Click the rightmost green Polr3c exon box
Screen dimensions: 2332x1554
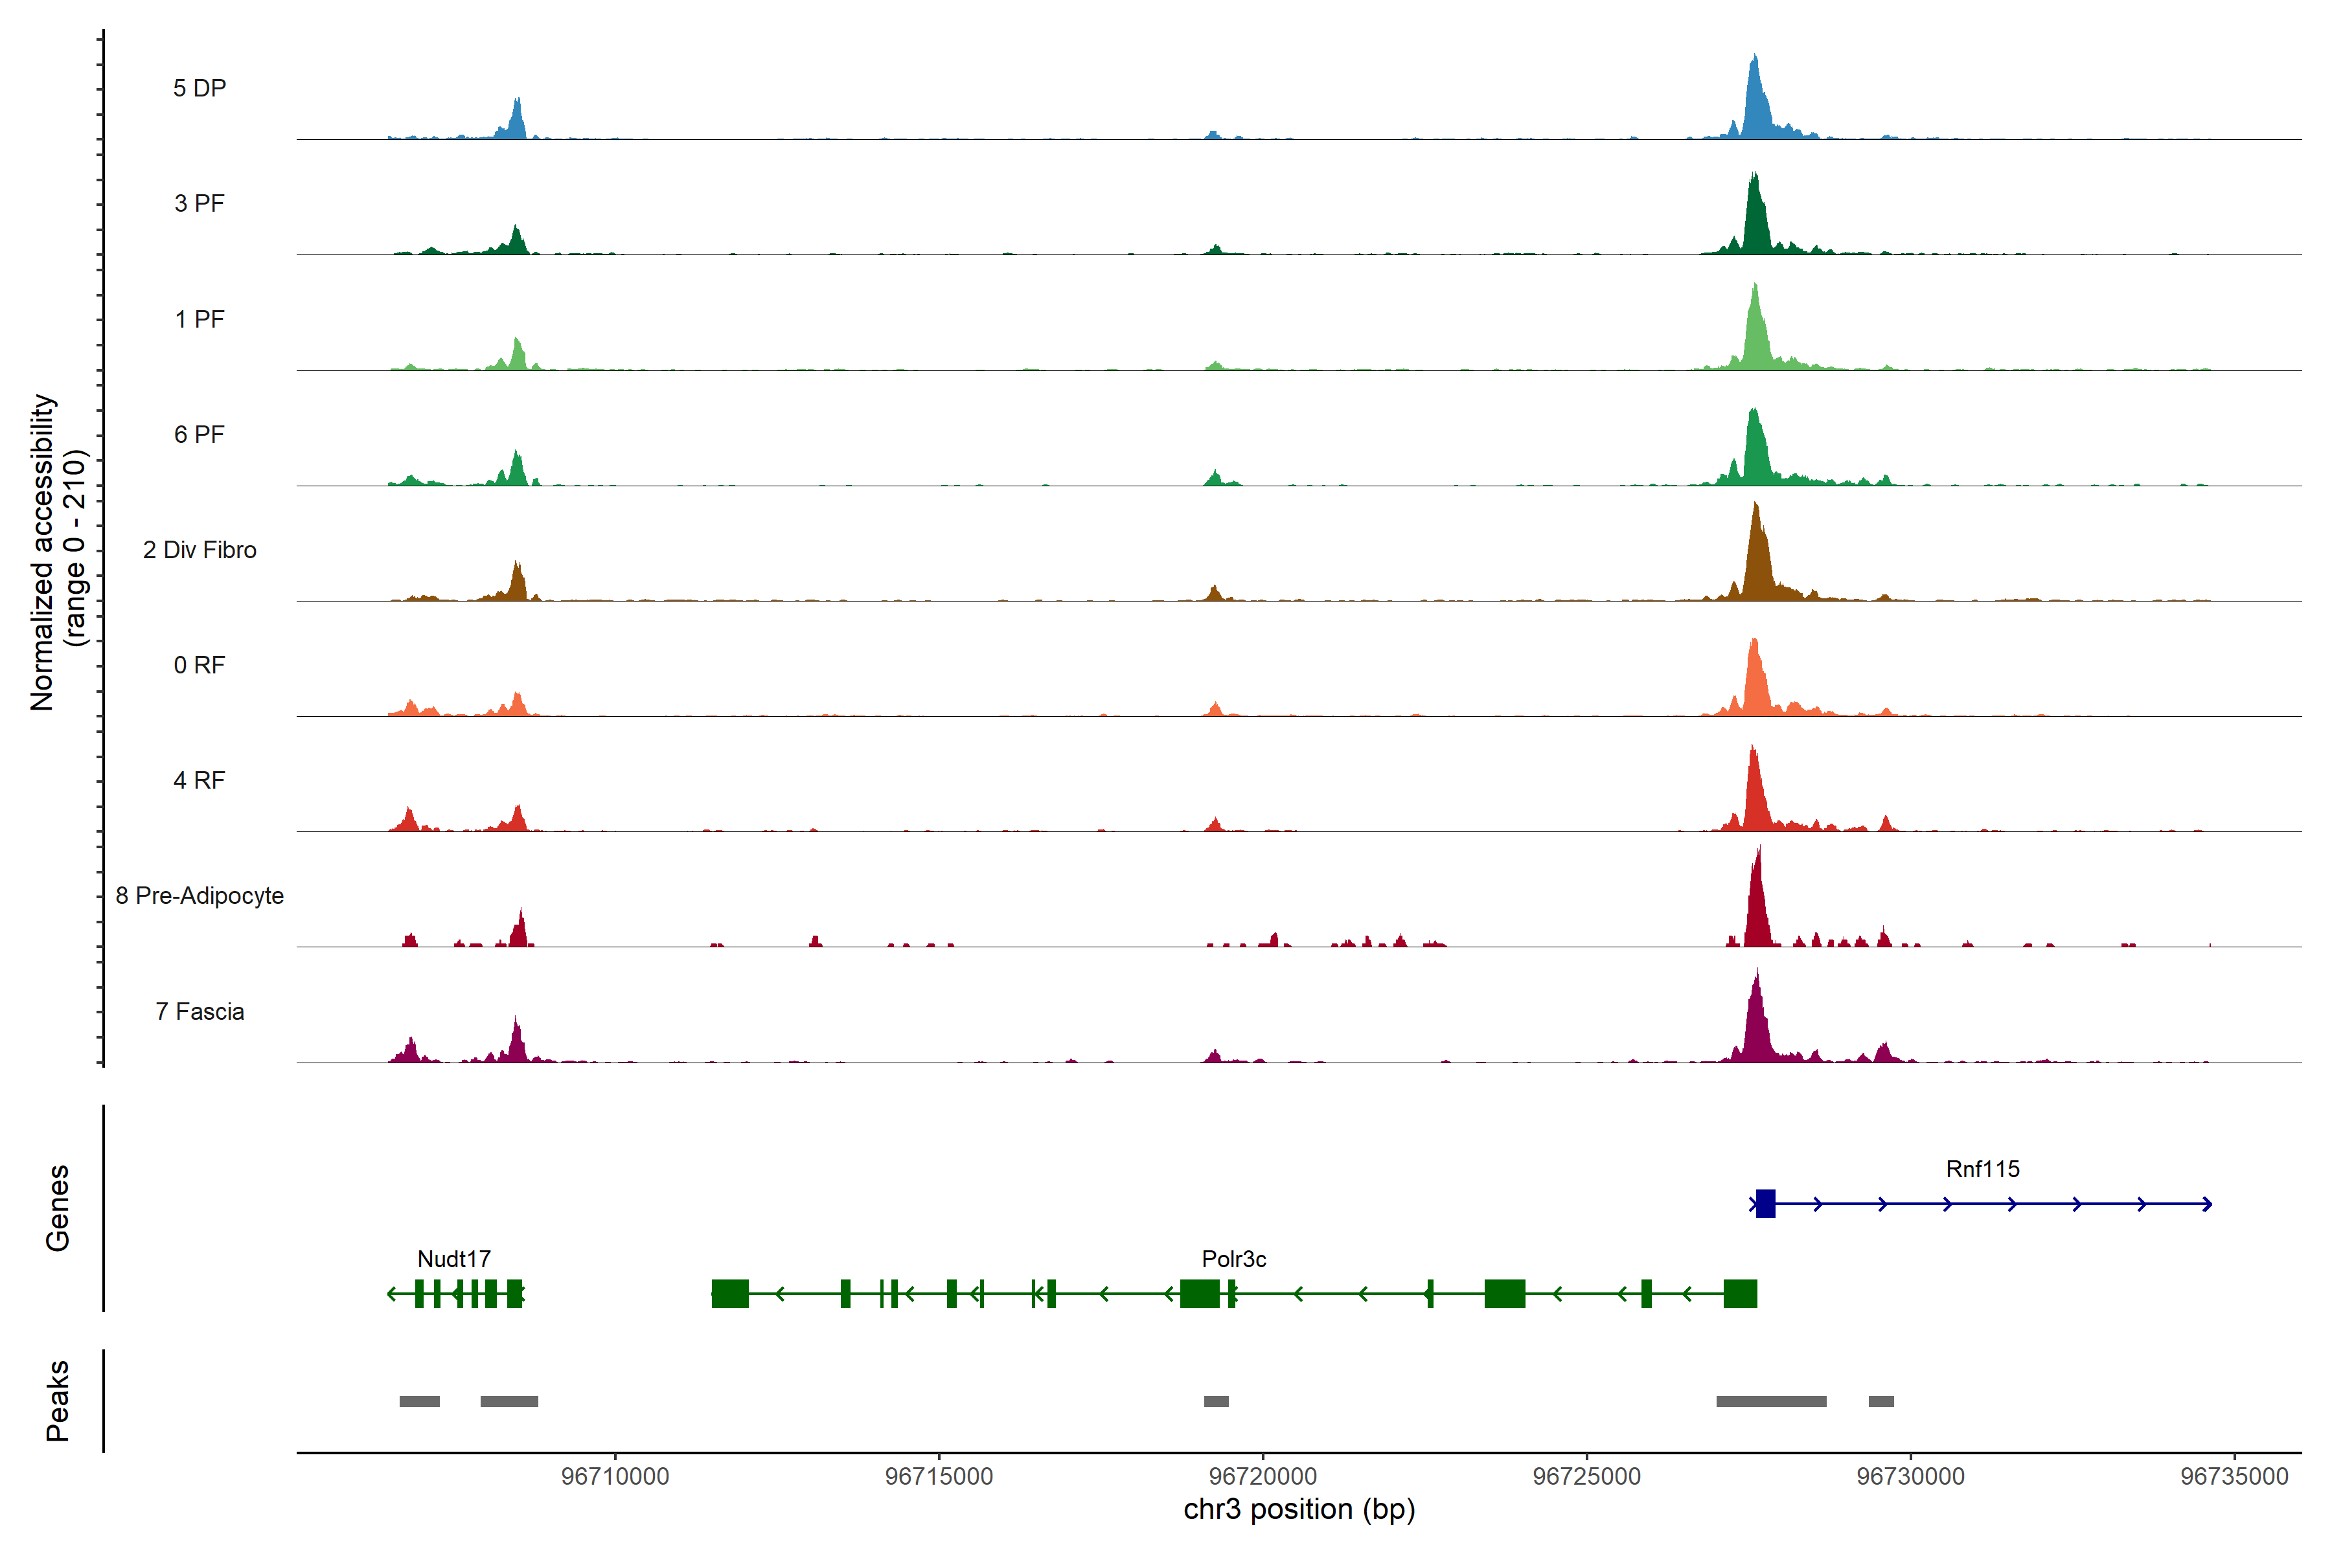(1740, 1293)
